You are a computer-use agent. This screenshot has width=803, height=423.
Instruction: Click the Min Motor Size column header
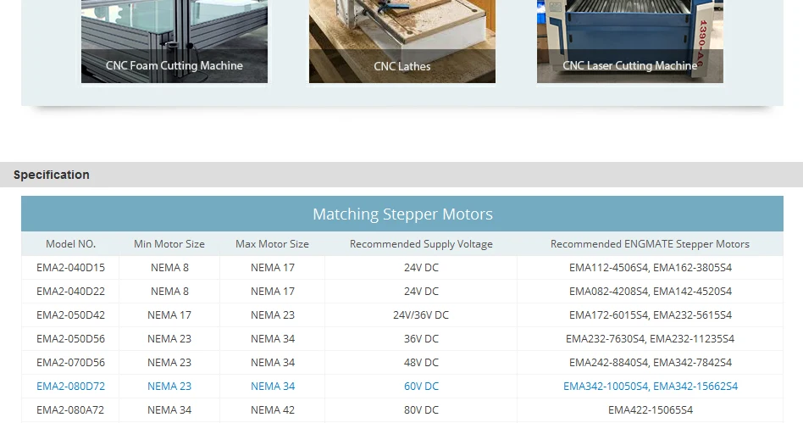click(169, 244)
